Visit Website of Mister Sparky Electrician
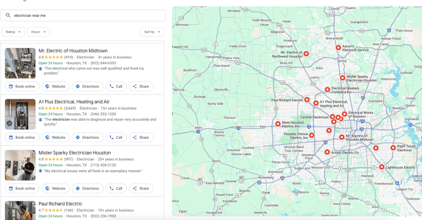This screenshot has width=422, height=220. pos(55,188)
